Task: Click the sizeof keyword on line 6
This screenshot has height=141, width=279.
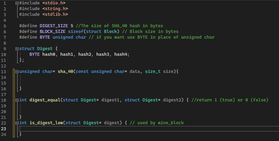Action: [76, 31]
